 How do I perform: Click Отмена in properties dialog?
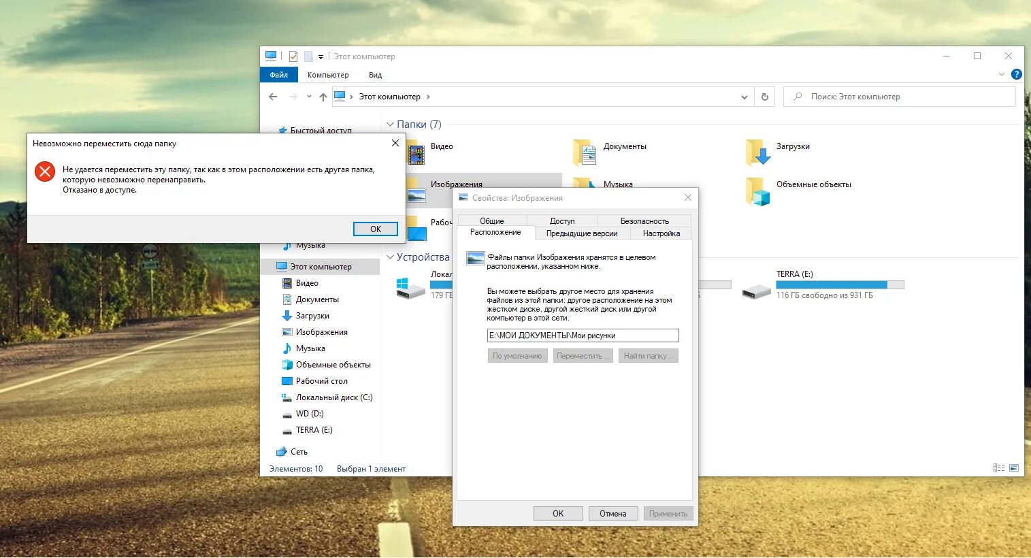click(x=613, y=514)
